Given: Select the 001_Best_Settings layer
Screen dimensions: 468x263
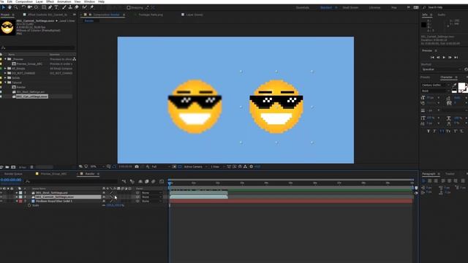Looking at the screenshot, I should click(x=51, y=193).
